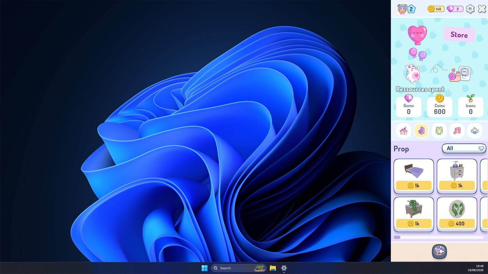Click the prop list horizontal scrollbar

pyautogui.click(x=439, y=237)
